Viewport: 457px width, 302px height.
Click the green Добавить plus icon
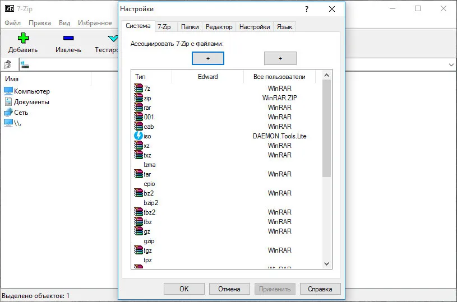(23, 38)
